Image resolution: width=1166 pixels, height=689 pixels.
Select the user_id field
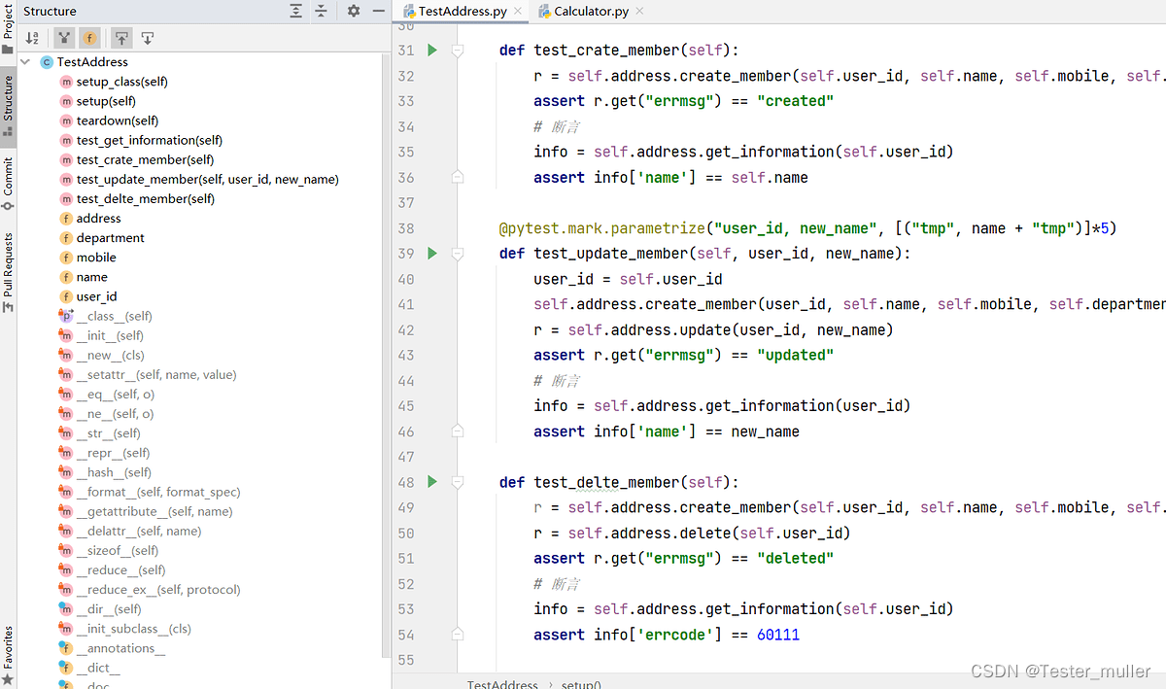pyautogui.click(x=96, y=295)
